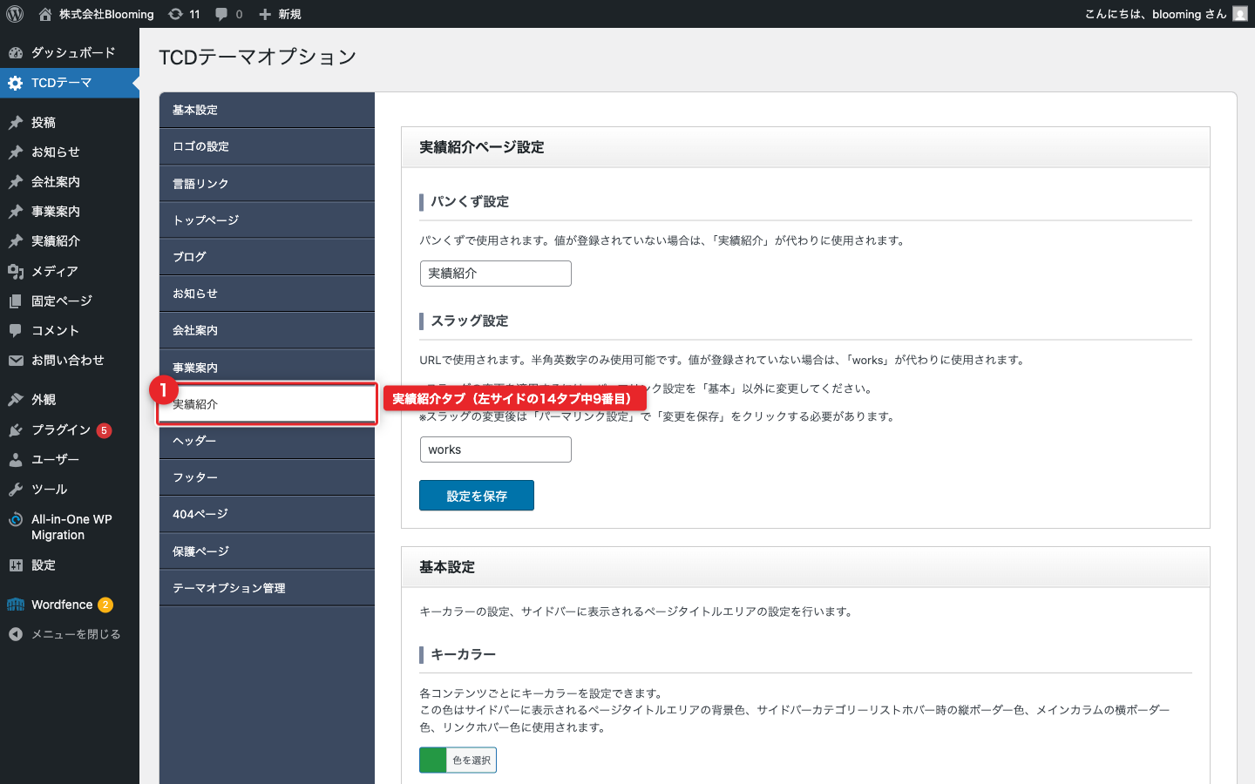Open the 基本設定 theme options tab
The height and width of the screenshot is (784, 1255).
coord(267,110)
